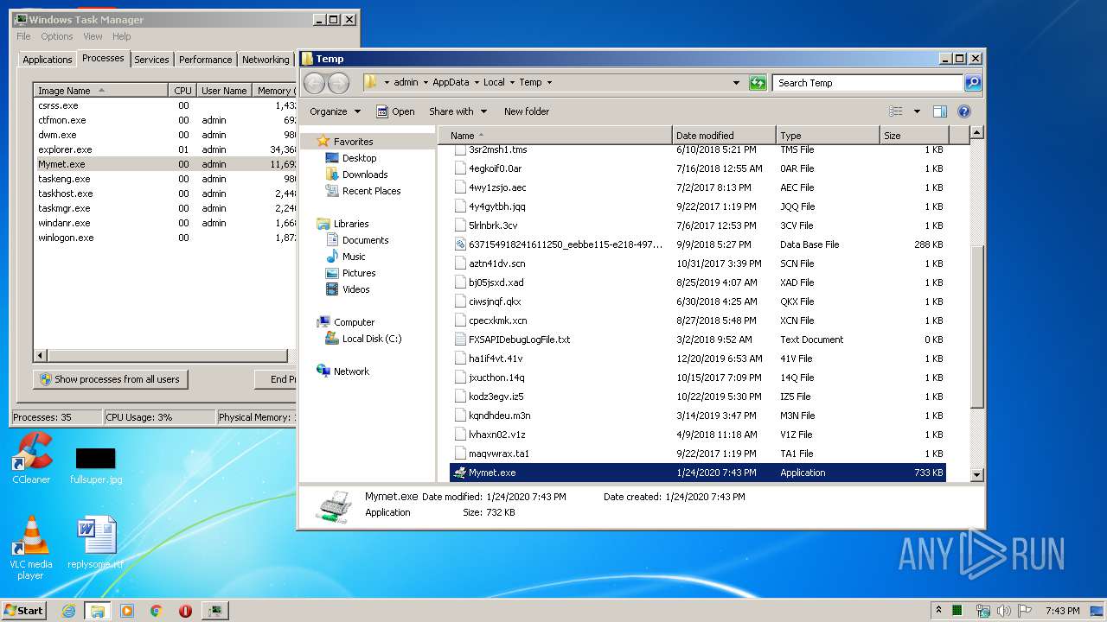1107x622 pixels.
Task: Click the Back arrow in Temp window
Action: 315,83
